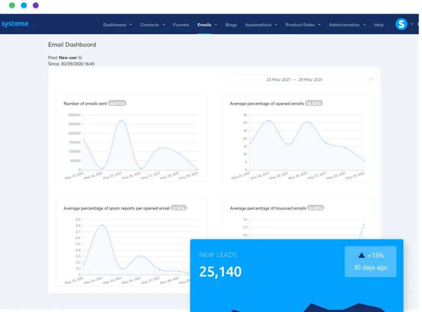Open the Funnels menu item
This screenshot has height=312, width=422.
[x=181, y=25]
